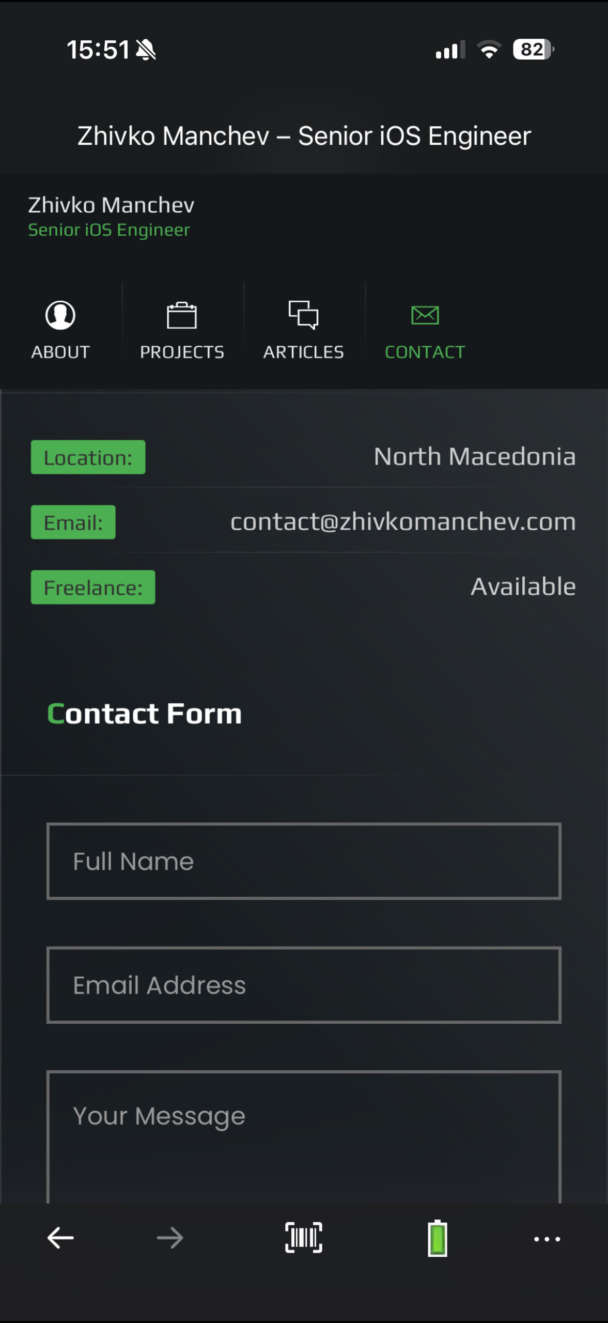Click the Email Address input field
Screen dimensions: 608x1323
tap(304, 985)
